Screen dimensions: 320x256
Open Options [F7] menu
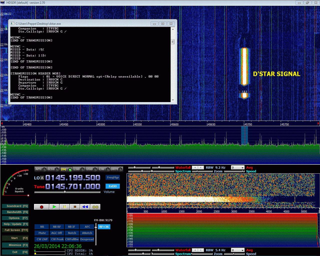15,218
